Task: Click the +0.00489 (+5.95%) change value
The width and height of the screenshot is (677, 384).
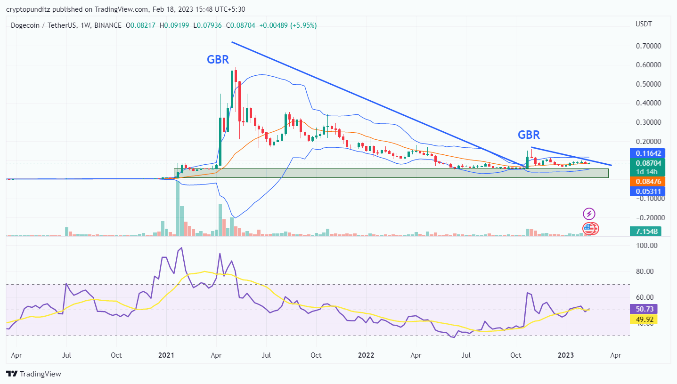Action: [x=288, y=25]
